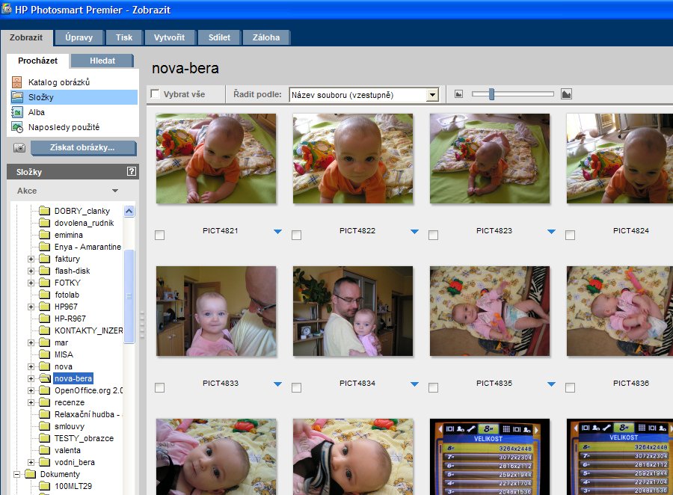Click the camera icon beside Získat obrázky
Screen dimensions: 673x495
(x=19, y=148)
